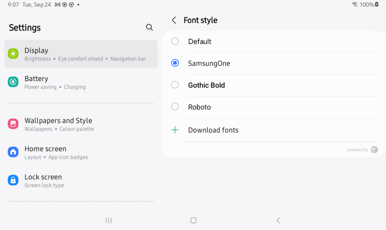Select the Gothic Bold radio button

click(175, 85)
